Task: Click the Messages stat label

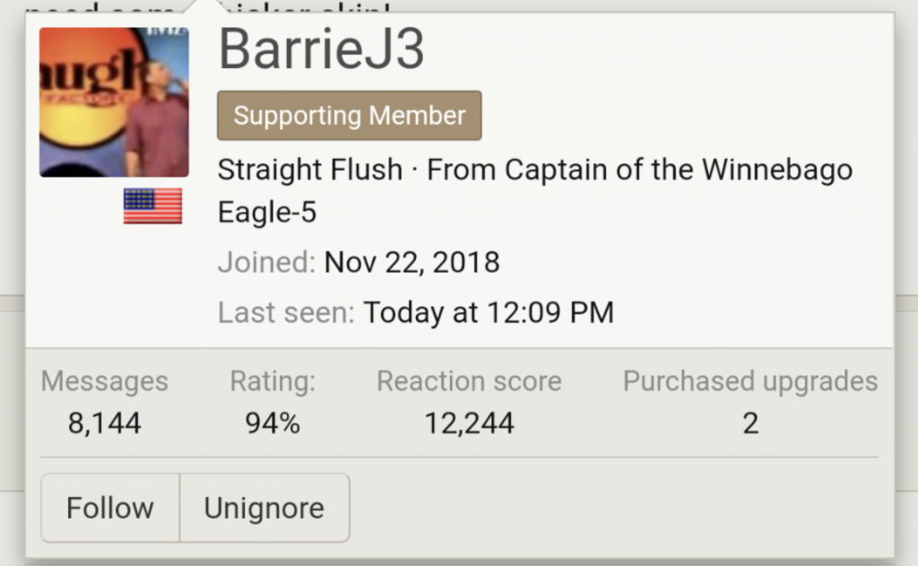Action: pyautogui.click(x=104, y=381)
